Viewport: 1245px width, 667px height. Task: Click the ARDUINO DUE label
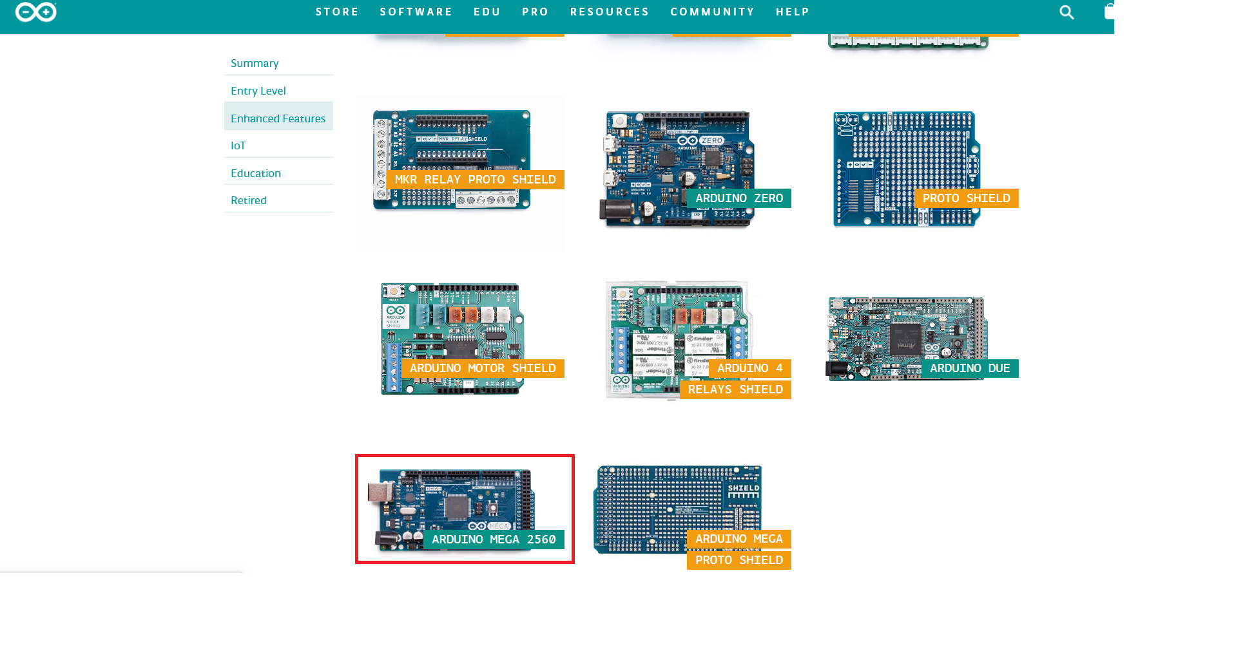coord(970,368)
